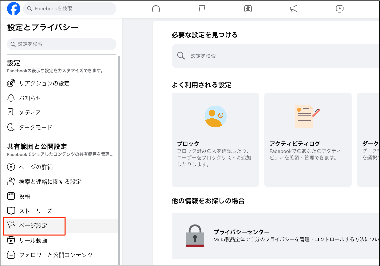Open the insights bar chart icon
This screenshot has width=380, height=266.
click(248, 9)
